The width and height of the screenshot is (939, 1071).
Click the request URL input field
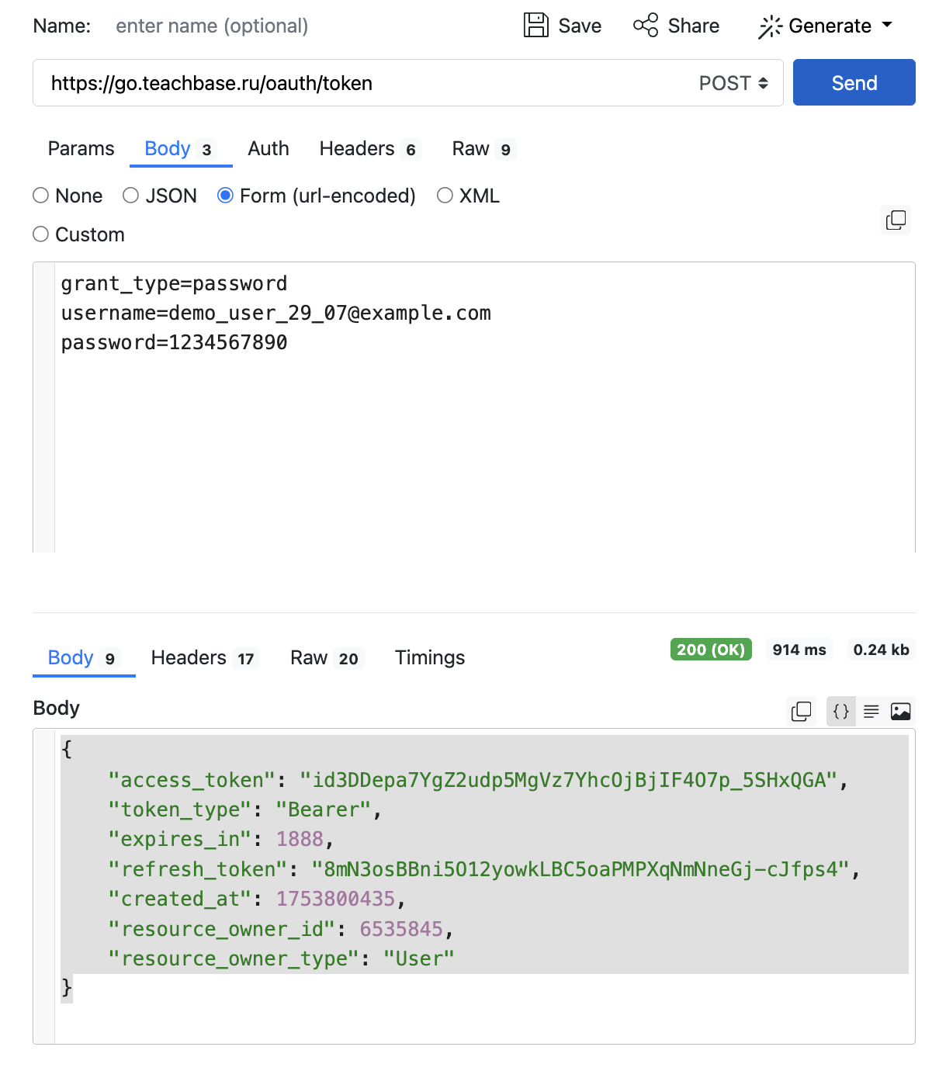[365, 83]
